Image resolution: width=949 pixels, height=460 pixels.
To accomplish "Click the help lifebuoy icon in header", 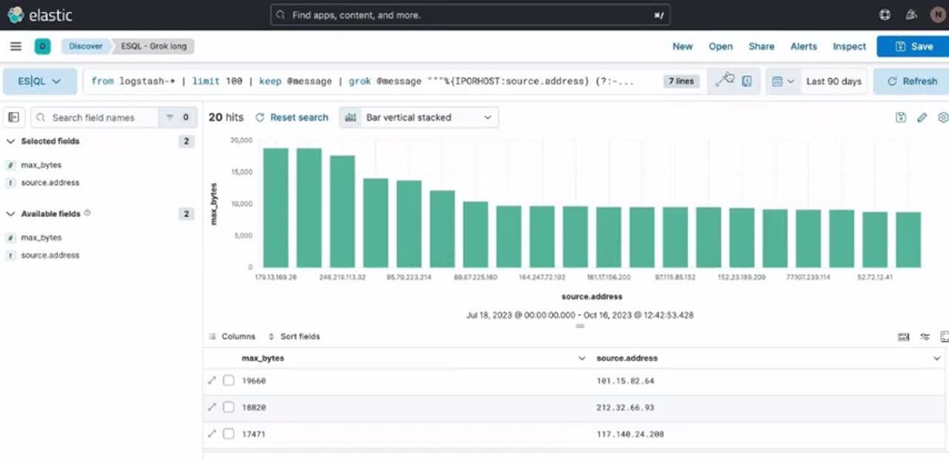I will pyautogui.click(x=884, y=15).
